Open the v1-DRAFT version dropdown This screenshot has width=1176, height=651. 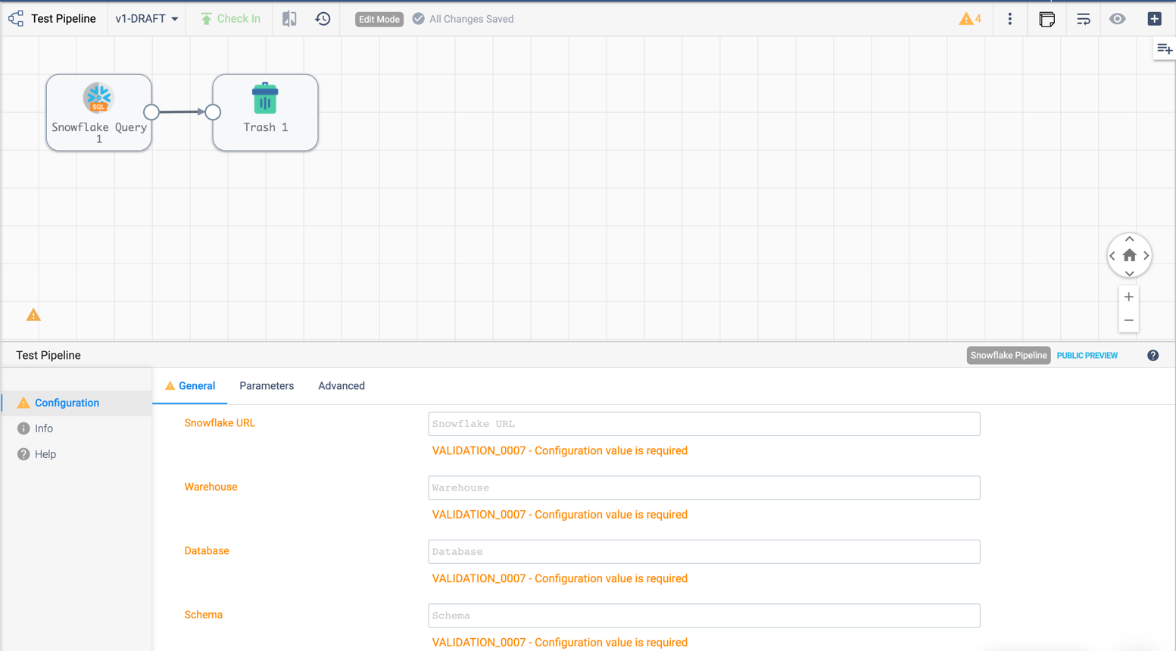point(147,19)
